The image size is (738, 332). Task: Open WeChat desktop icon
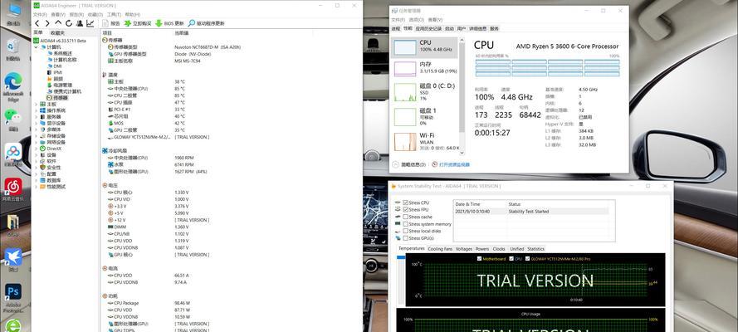(x=12, y=120)
